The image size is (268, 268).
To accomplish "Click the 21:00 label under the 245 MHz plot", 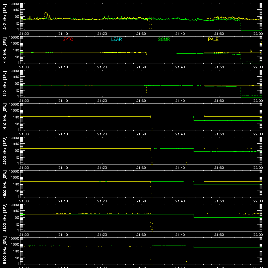I will pos(24,34).
